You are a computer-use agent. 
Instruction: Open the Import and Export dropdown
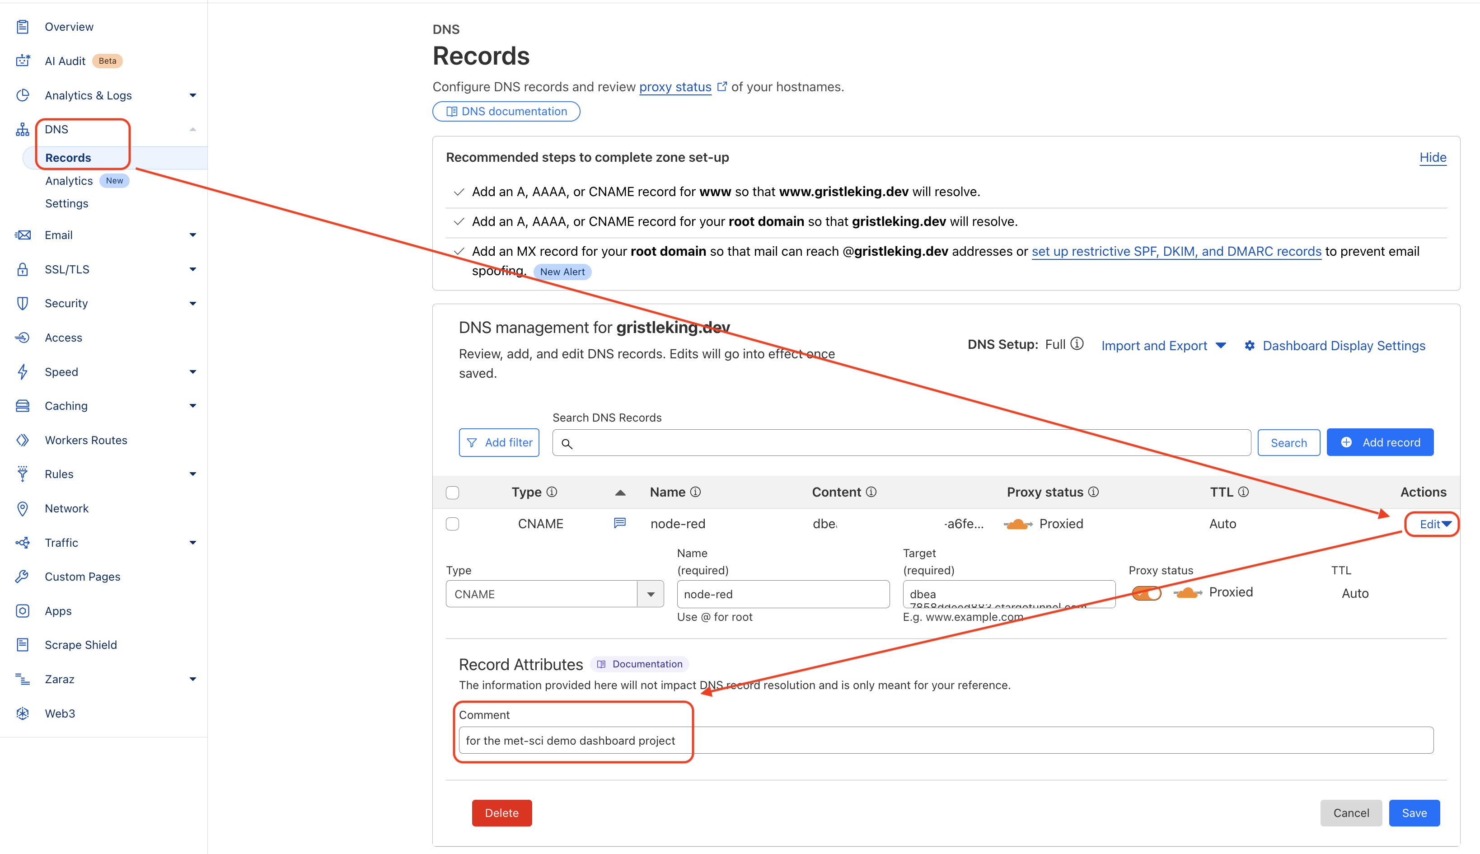point(1163,346)
